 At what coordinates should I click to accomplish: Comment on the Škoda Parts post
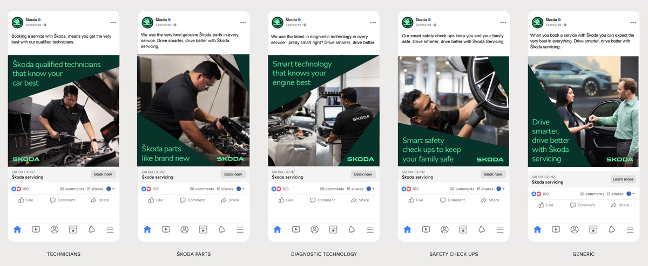tap(192, 200)
